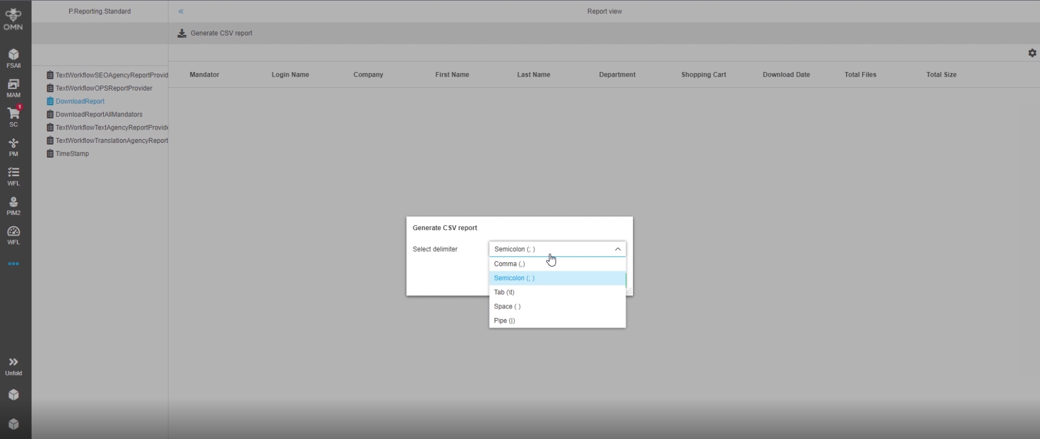
Task: Sort by Download Date column header
Action: [x=786, y=75]
